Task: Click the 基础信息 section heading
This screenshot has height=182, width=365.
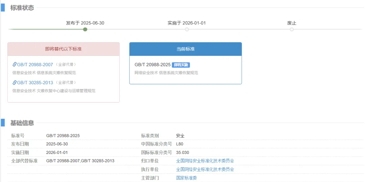Action: pyautogui.click(x=22, y=123)
